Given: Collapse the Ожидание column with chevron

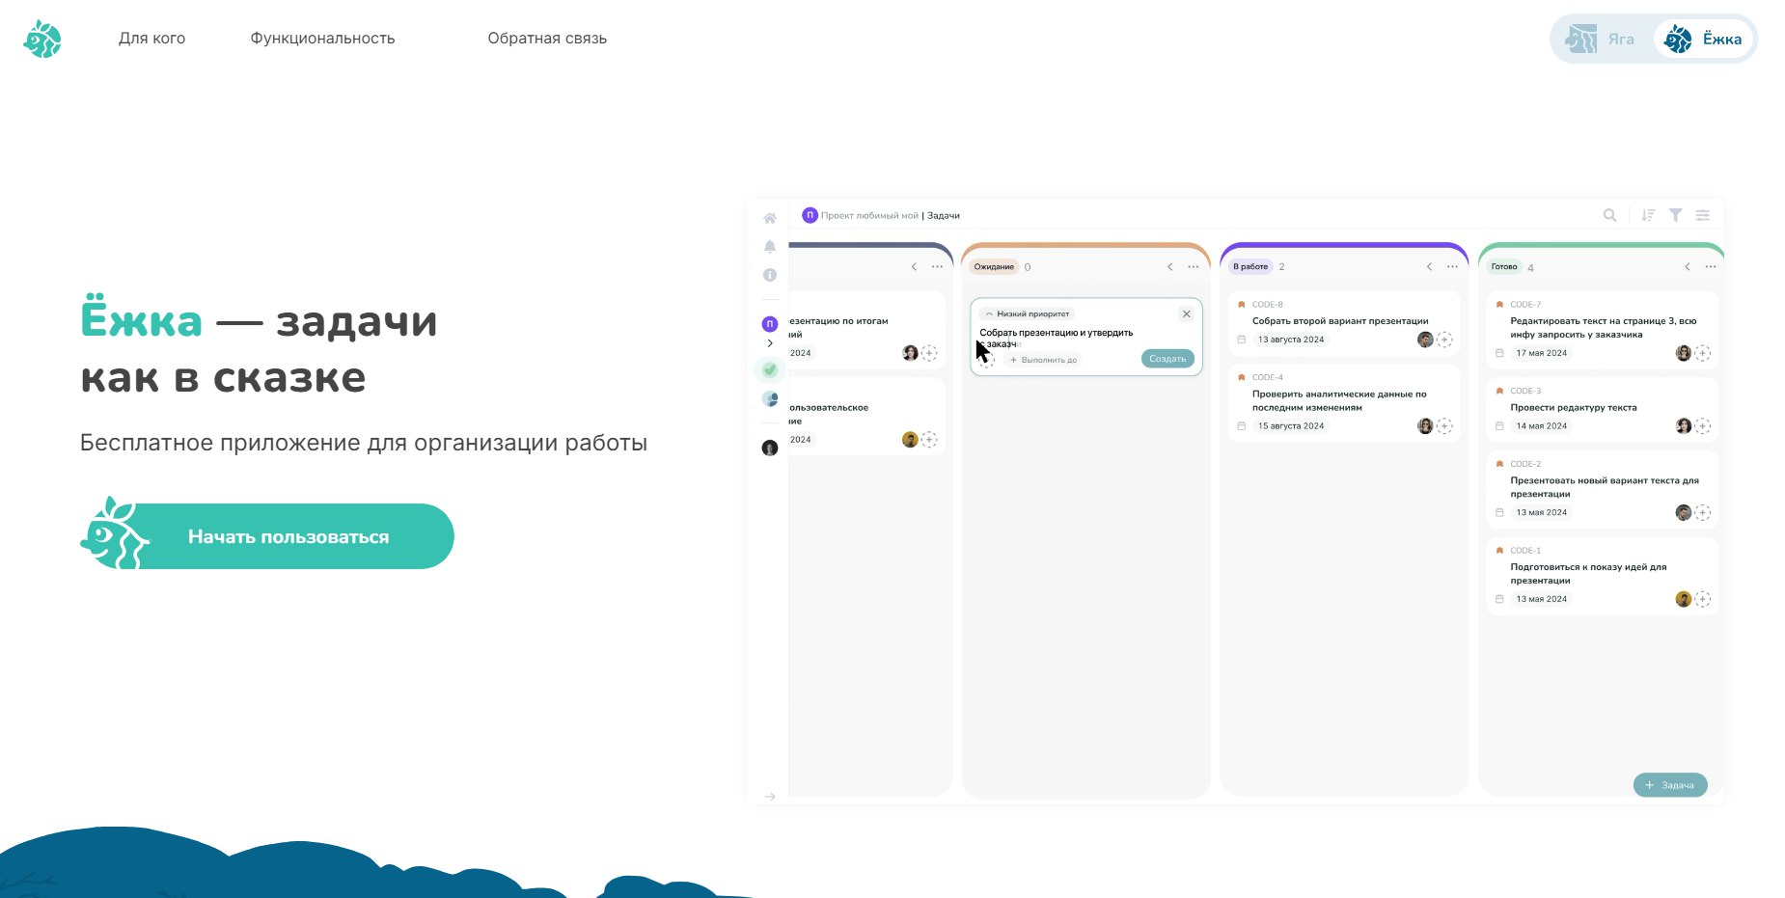Looking at the screenshot, I should click(x=1170, y=267).
